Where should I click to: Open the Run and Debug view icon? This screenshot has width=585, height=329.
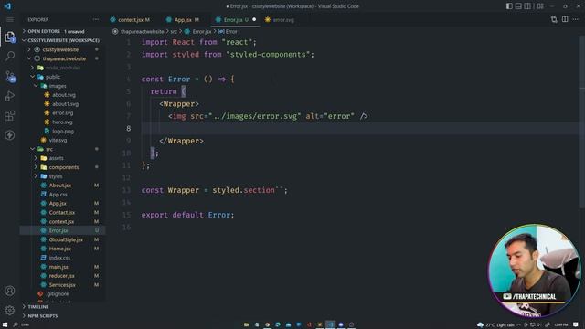point(10,96)
